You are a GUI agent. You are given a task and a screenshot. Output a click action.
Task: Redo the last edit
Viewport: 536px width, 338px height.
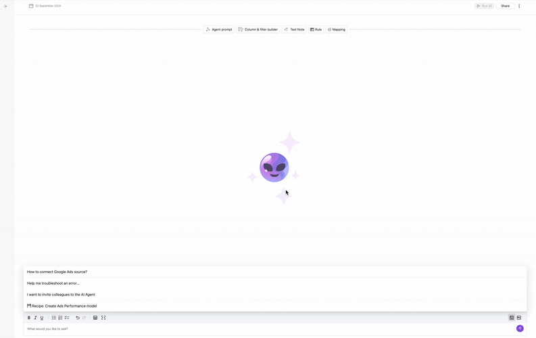tap(84, 318)
